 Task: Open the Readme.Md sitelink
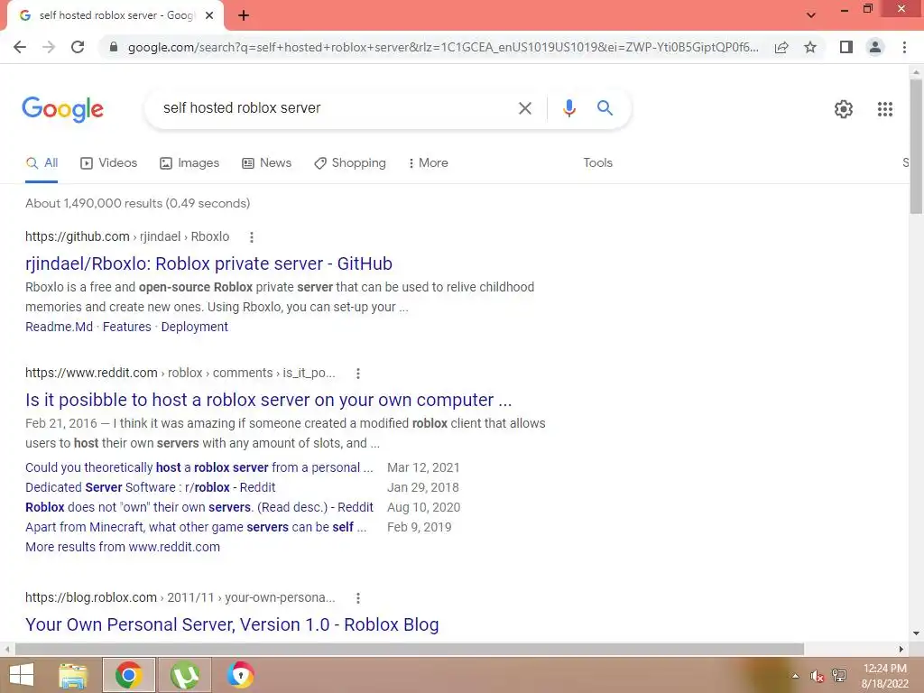(59, 327)
